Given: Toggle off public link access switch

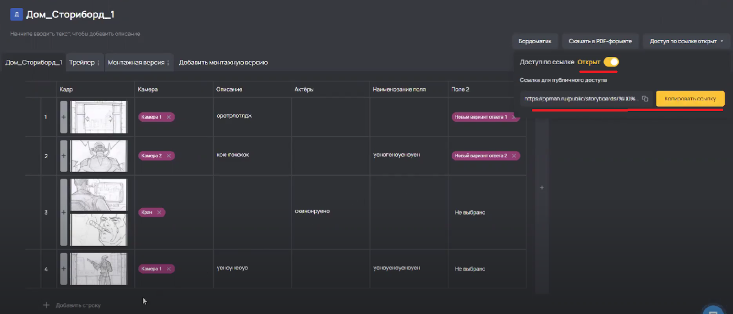Looking at the screenshot, I should (611, 62).
